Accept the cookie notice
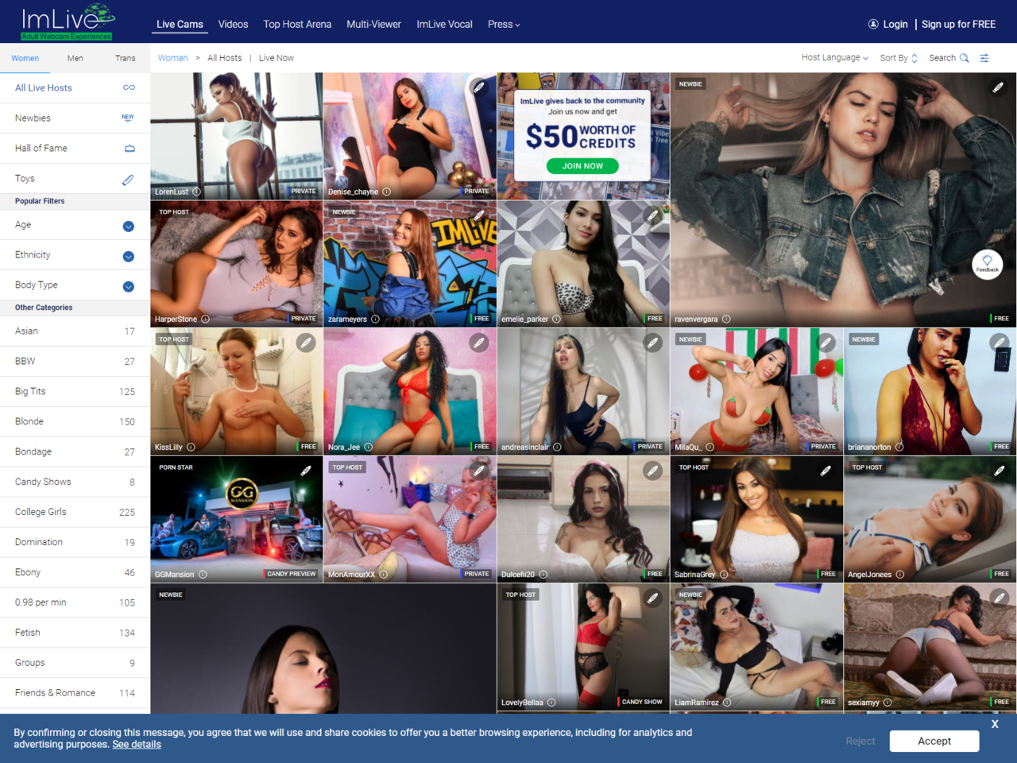The width and height of the screenshot is (1017, 763). coord(934,741)
